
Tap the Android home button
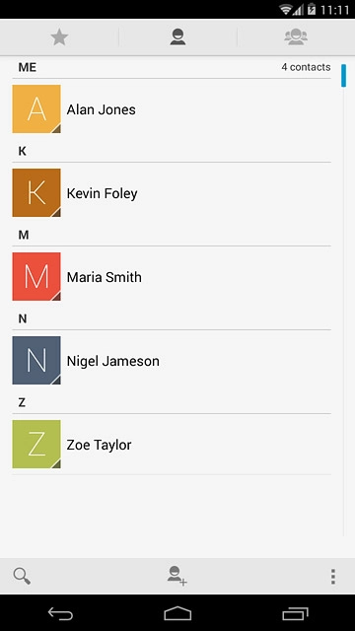(x=177, y=613)
